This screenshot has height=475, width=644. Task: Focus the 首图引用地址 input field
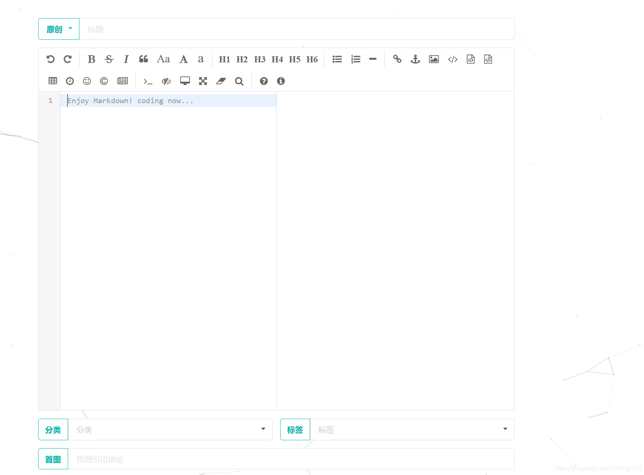coord(291,459)
